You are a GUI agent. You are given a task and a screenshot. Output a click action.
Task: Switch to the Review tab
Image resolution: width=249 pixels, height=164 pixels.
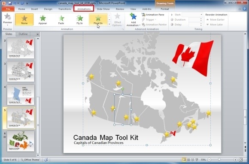coord(120,9)
